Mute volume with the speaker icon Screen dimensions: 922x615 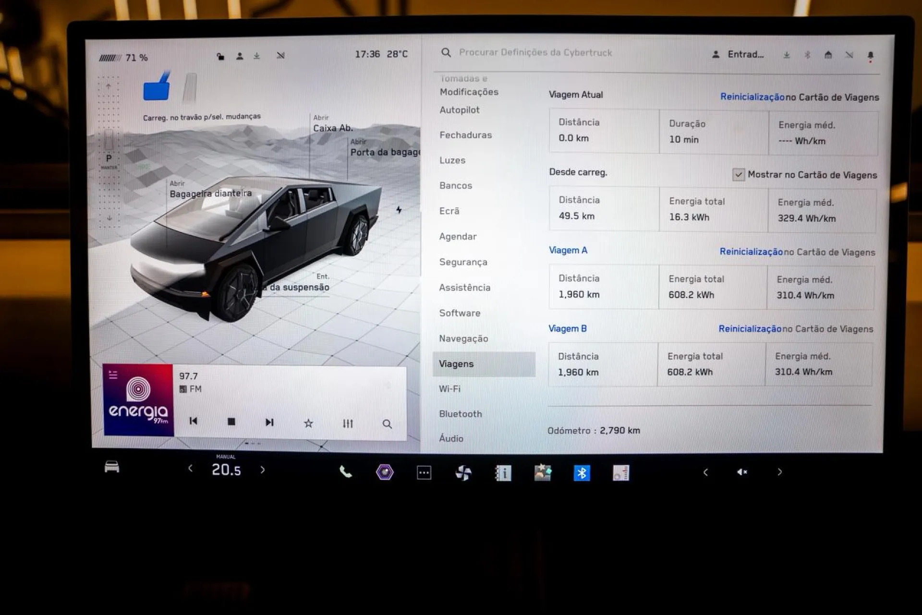(742, 472)
